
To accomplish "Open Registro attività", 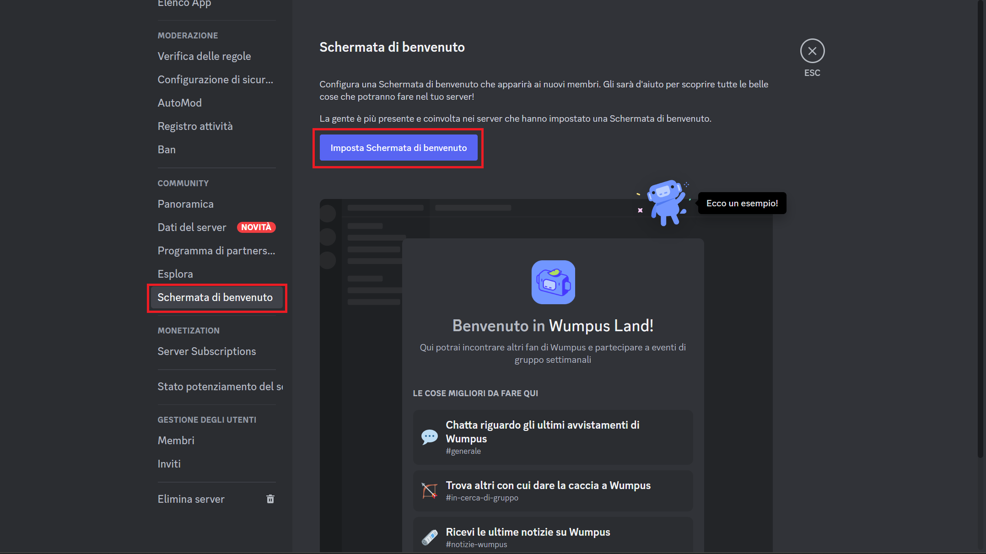I will [195, 126].
